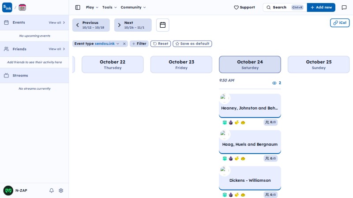Open the notifications bell
This screenshot has height=198, width=353.
(52, 191)
